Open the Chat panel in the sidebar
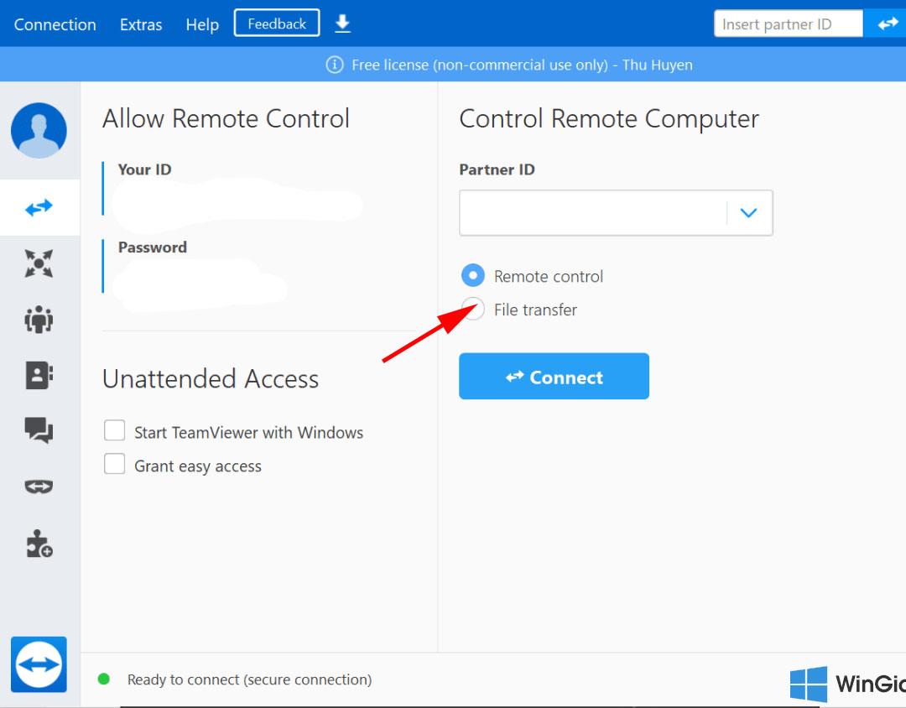 [39, 430]
